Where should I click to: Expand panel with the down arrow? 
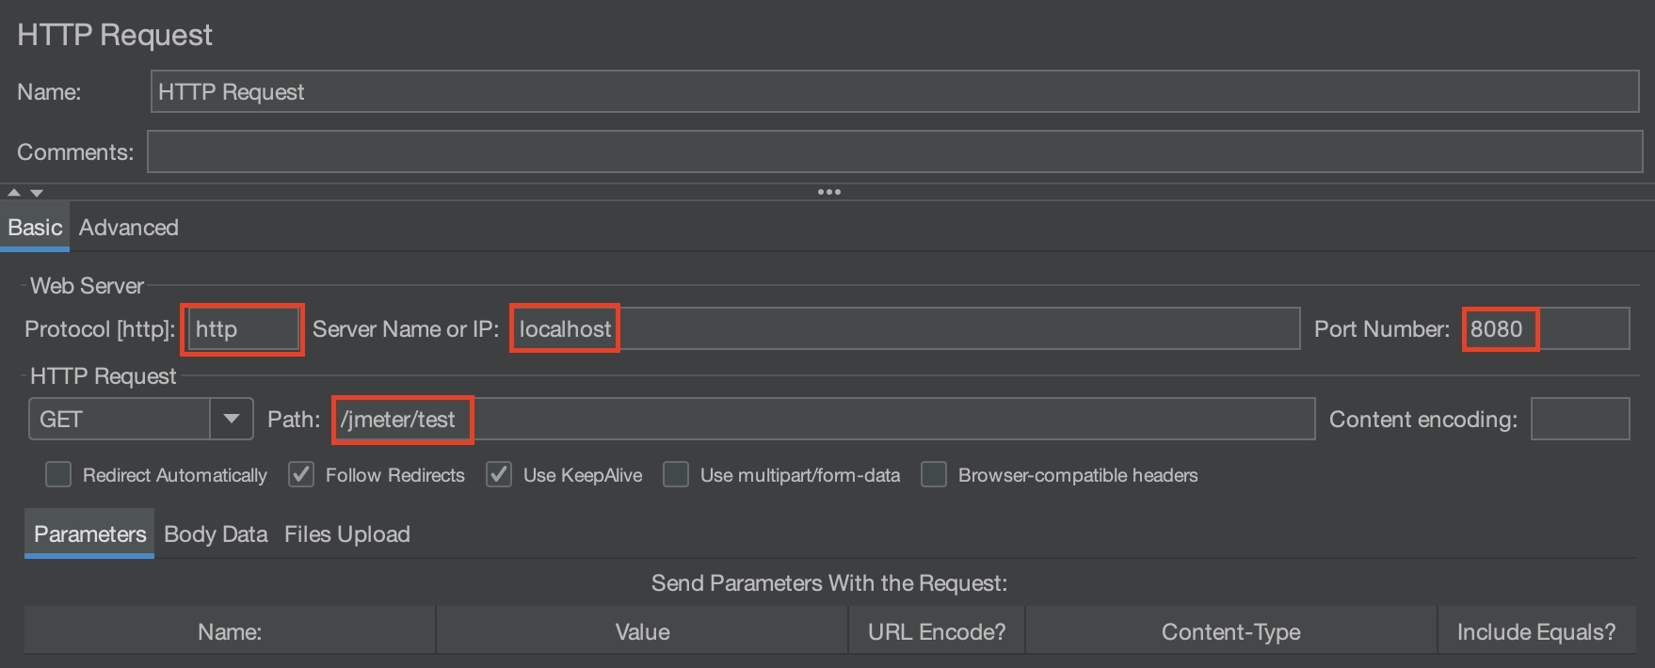tap(37, 192)
